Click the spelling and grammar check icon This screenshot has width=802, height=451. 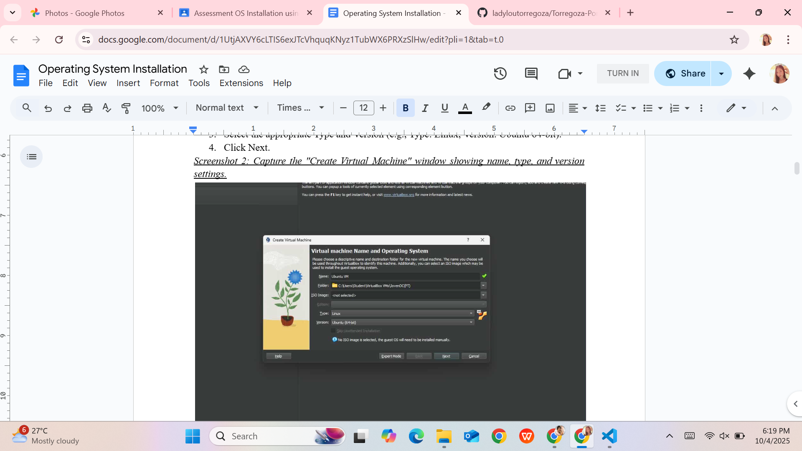click(x=107, y=108)
